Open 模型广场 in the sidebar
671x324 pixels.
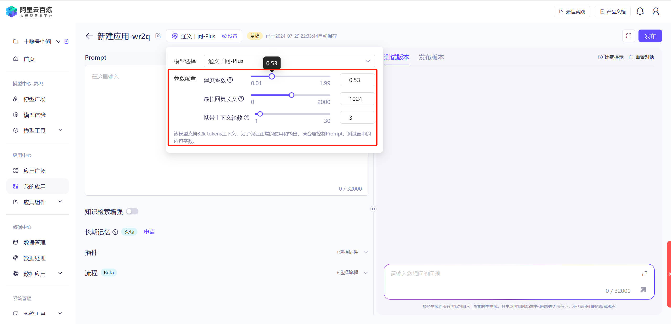tap(35, 99)
